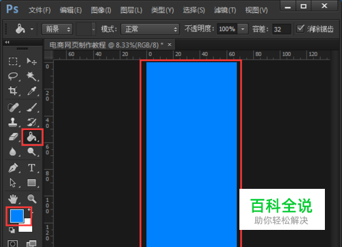This screenshot has width=342, height=247.
Task: Select the Crop tool
Action: pyautogui.click(x=13, y=91)
